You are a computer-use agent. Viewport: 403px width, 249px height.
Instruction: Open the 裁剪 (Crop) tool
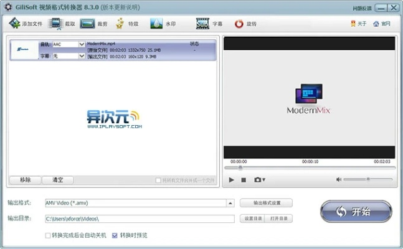87,24
